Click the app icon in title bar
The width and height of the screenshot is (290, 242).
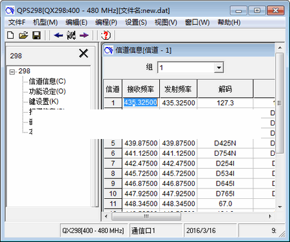10,10
